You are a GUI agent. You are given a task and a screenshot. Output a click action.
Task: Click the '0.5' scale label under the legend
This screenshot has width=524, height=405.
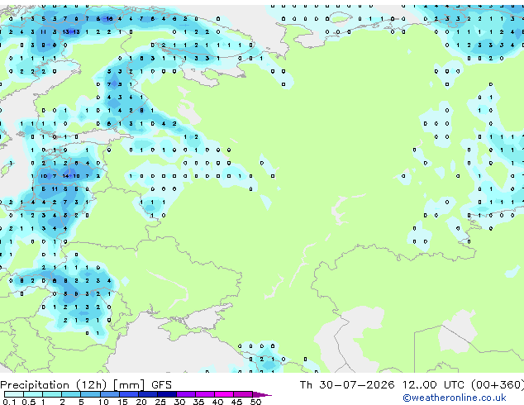[x=29, y=402]
